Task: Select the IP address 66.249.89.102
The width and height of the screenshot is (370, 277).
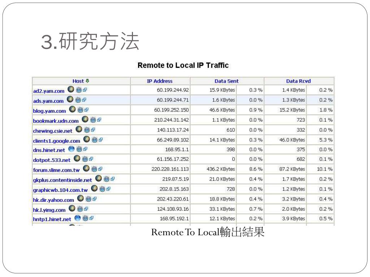Action: point(173,140)
